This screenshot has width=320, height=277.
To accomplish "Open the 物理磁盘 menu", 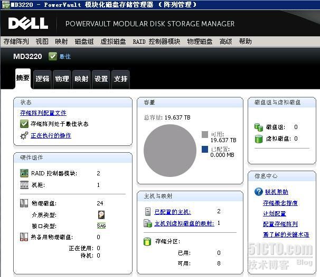I will pos(200,42).
